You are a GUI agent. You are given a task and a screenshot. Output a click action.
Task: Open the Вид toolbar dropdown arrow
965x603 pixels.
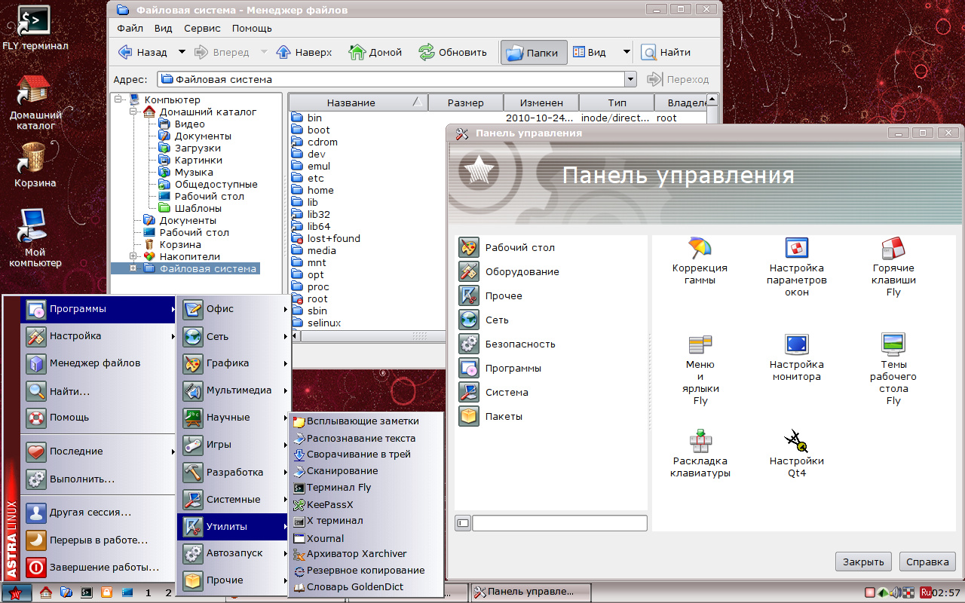[x=626, y=53]
